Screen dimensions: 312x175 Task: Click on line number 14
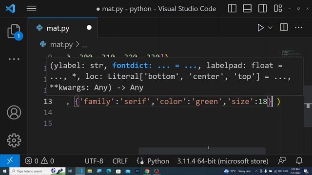click(48, 113)
